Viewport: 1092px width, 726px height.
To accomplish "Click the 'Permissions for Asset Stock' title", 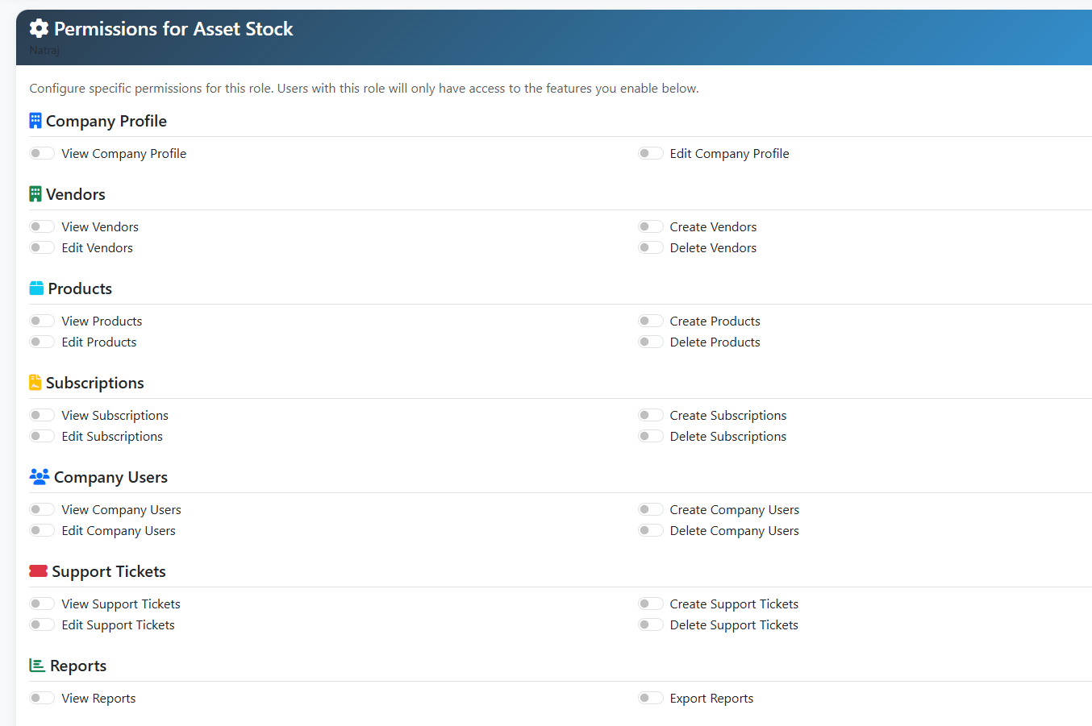I will [x=173, y=29].
